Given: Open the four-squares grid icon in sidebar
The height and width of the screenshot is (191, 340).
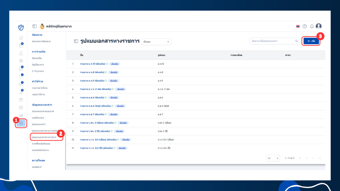Looking at the screenshot, I should click(x=21, y=108).
